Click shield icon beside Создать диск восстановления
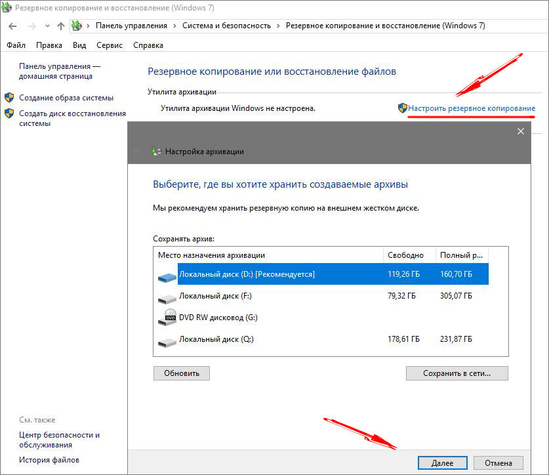This screenshot has height=475, width=549. pyautogui.click(x=9, y=113)
